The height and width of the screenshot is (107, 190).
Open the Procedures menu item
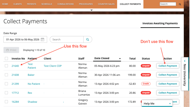point(86,4)
